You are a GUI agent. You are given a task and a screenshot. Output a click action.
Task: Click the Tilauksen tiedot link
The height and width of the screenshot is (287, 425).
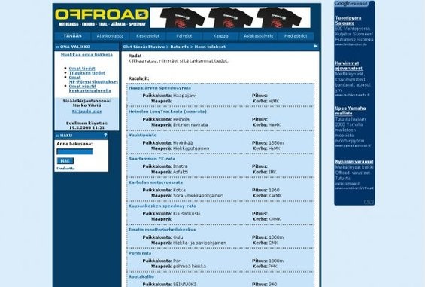click(87, 73)
